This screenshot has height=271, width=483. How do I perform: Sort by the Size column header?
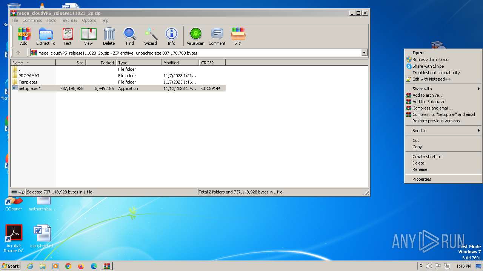pyautogui.click(x=71, y=63)
